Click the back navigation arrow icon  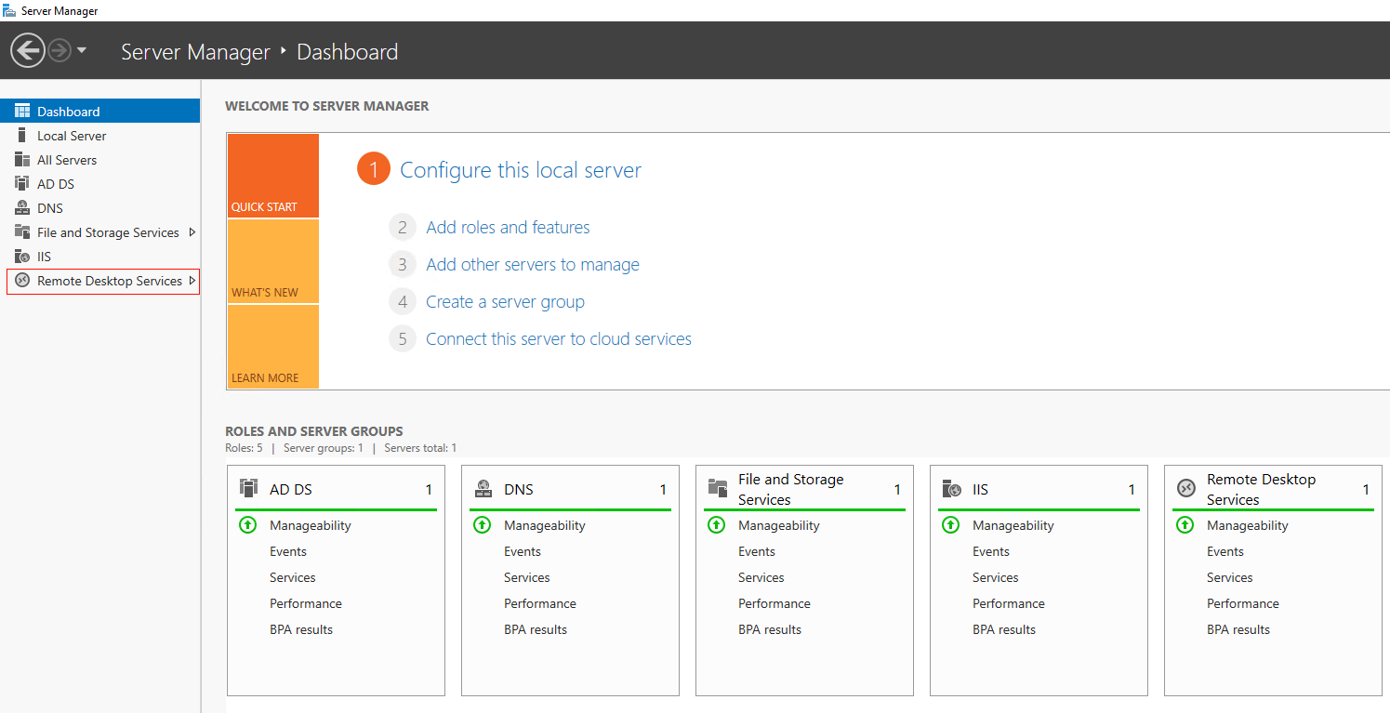coord(28,50)
